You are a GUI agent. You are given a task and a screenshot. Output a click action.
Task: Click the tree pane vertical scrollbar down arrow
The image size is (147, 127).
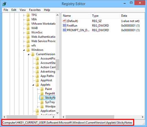[57, 113]
